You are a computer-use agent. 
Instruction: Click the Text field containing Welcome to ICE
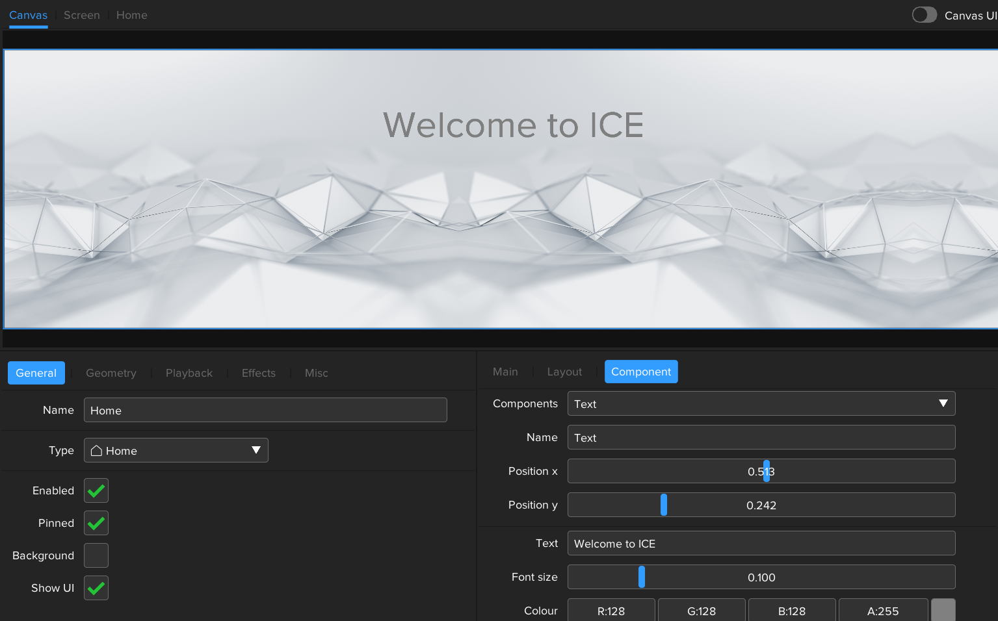pos(761,544)
